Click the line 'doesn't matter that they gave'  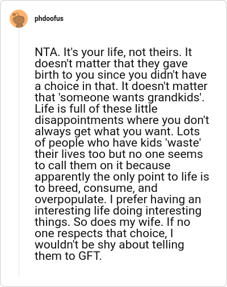point(111,63)
